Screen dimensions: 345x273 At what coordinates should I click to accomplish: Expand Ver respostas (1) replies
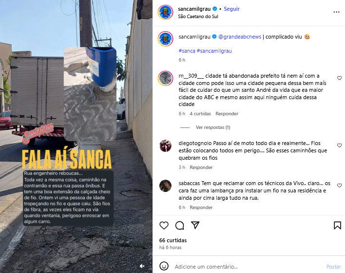[x=213, y=127]
